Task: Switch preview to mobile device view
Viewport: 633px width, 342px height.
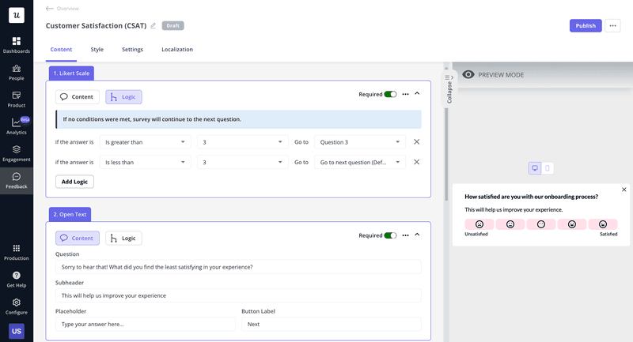Action: pyautogui.click(x=548, y=168)
